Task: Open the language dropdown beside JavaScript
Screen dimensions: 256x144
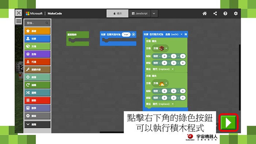Action: pyautogui.click(x=154, y=14)
